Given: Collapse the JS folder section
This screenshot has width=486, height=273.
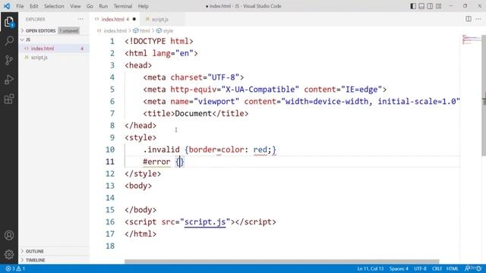Looking at the screenshot, I should (54, 39).
